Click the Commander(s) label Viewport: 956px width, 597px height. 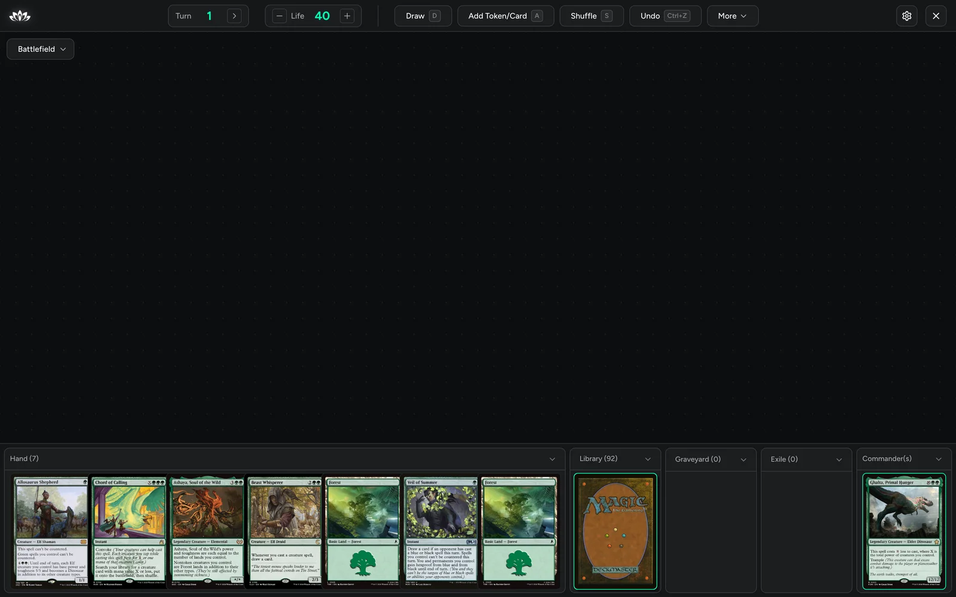tap(887, 458)
